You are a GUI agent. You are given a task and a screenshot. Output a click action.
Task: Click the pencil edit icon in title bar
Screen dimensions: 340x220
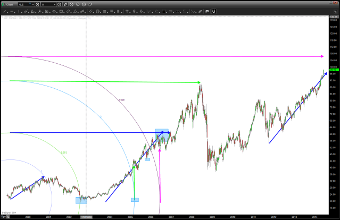(65, 4)
